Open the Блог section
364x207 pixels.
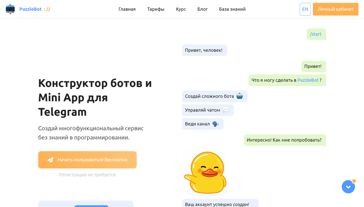click(x=202, y=9)
